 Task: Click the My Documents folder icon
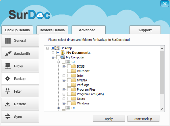point(63,53)
